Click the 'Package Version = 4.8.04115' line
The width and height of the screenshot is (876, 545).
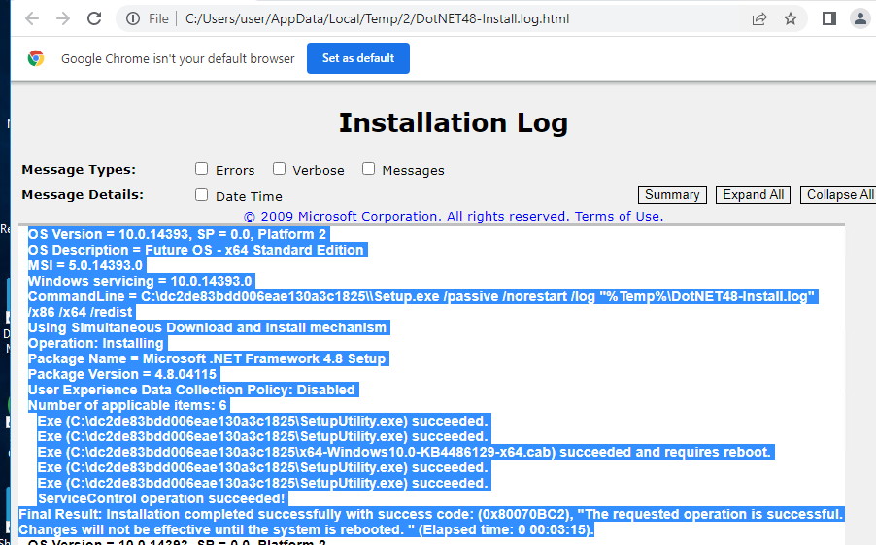pyautogui.click(x=121, y=375)
